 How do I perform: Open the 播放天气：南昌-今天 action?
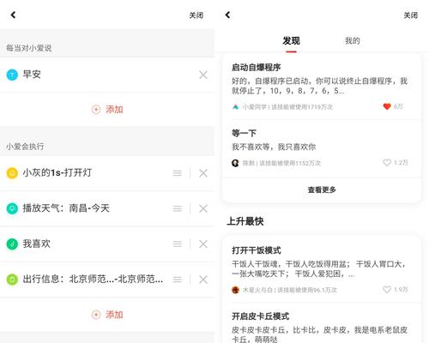(x=66, y=208)
